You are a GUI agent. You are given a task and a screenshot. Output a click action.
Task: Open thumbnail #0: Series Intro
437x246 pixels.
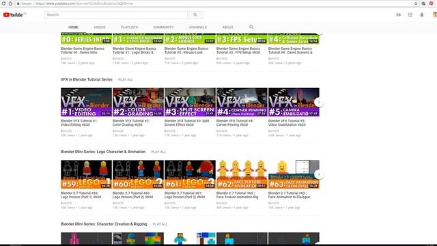point(86,38)
